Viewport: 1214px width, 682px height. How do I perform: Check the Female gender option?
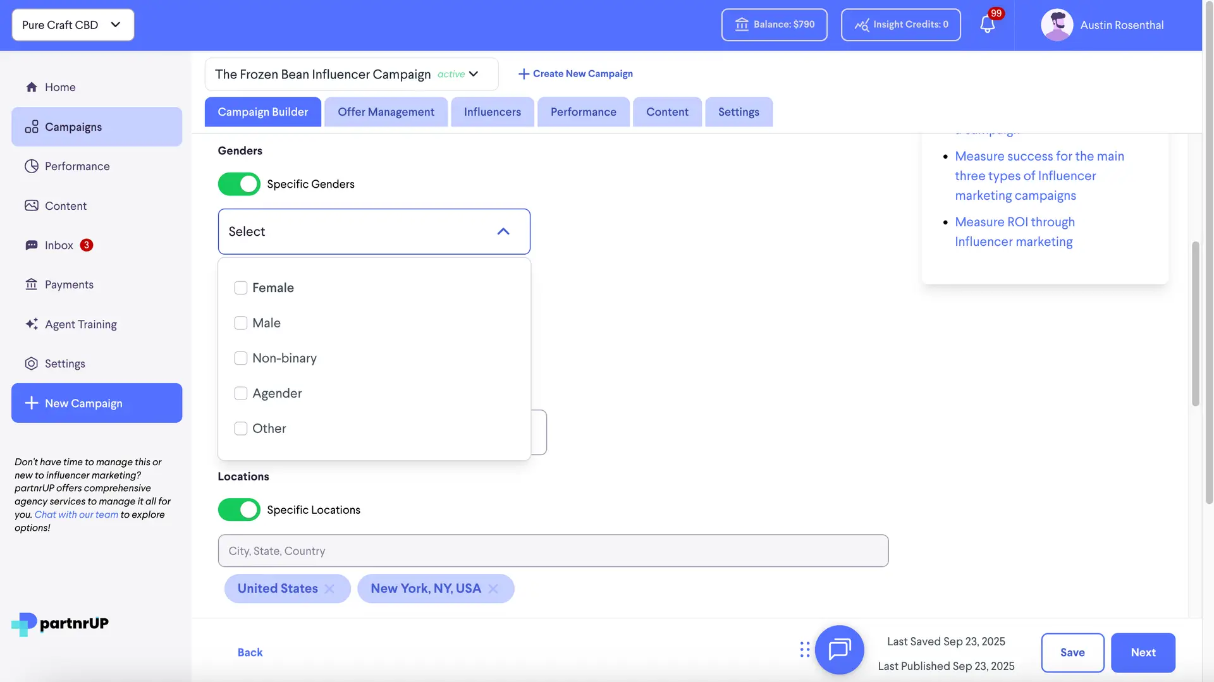pos(241,288)
